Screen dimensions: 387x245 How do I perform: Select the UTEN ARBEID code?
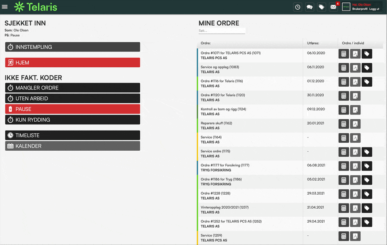[x=73, y=98]
